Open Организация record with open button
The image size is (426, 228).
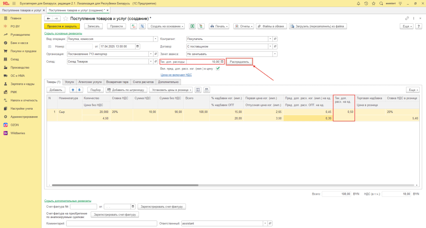click(x=156, y=54)
